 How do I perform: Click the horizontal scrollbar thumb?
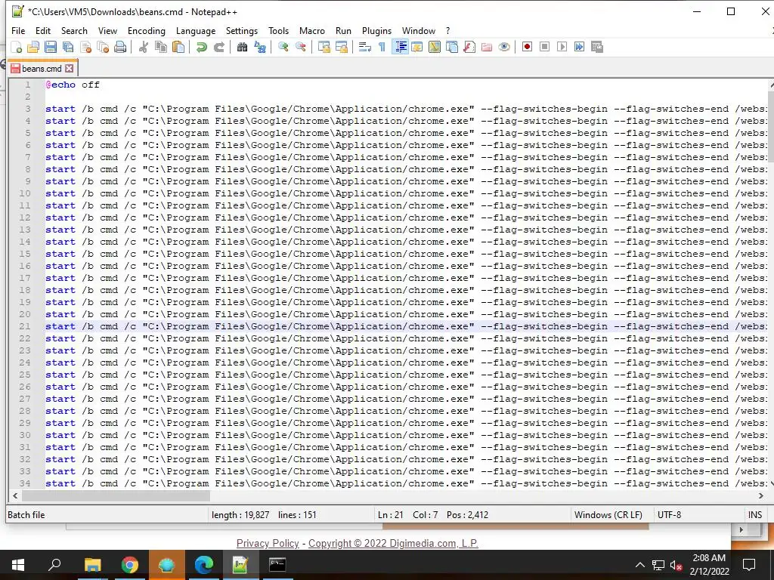click(116, 495)
